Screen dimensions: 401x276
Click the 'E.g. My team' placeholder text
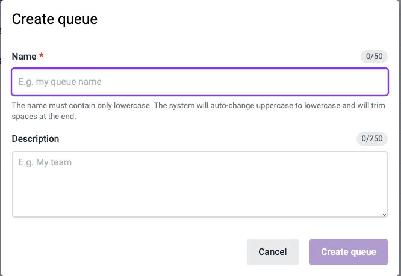[x=45, y=162]
